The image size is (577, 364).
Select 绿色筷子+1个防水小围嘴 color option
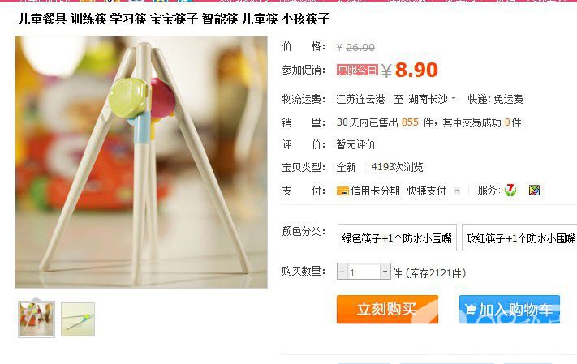tap(397, 238)
